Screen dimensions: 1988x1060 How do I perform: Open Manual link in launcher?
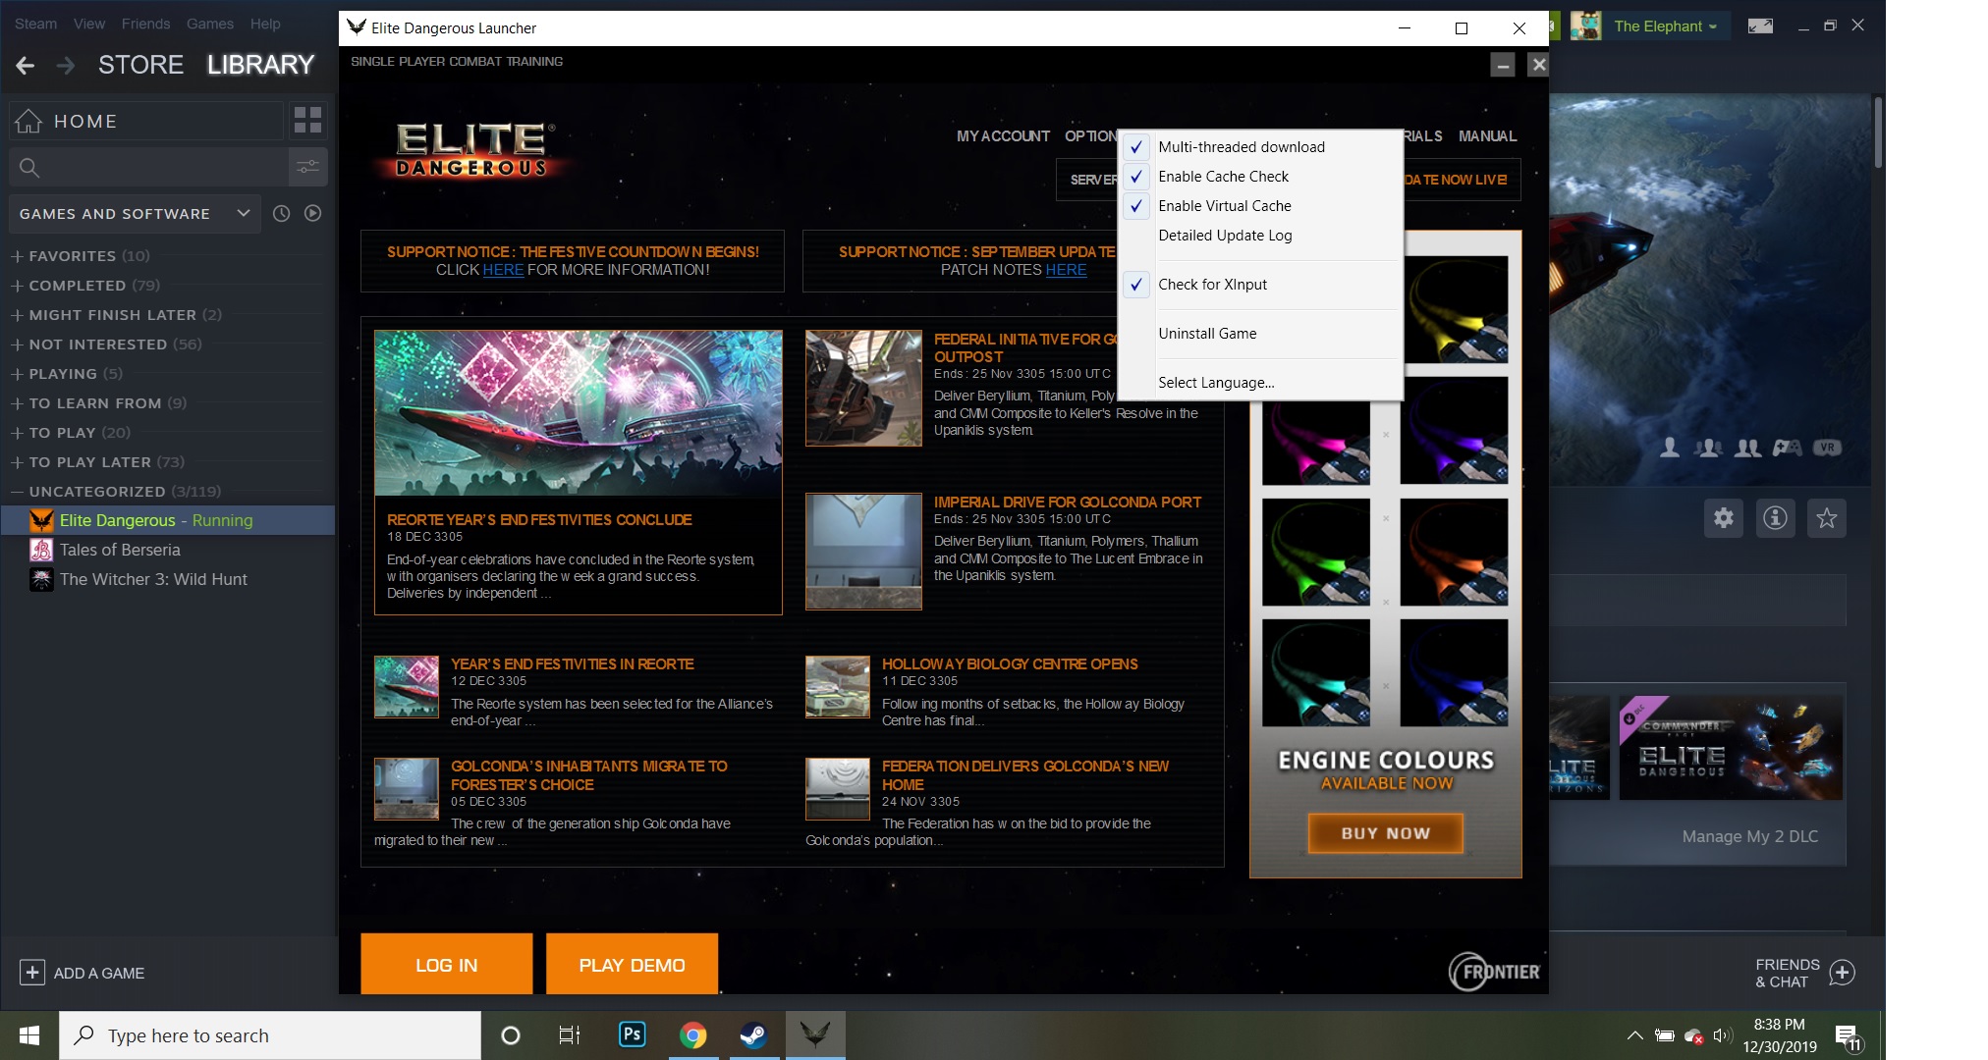pyautogui.click(x=1487, y=136)
